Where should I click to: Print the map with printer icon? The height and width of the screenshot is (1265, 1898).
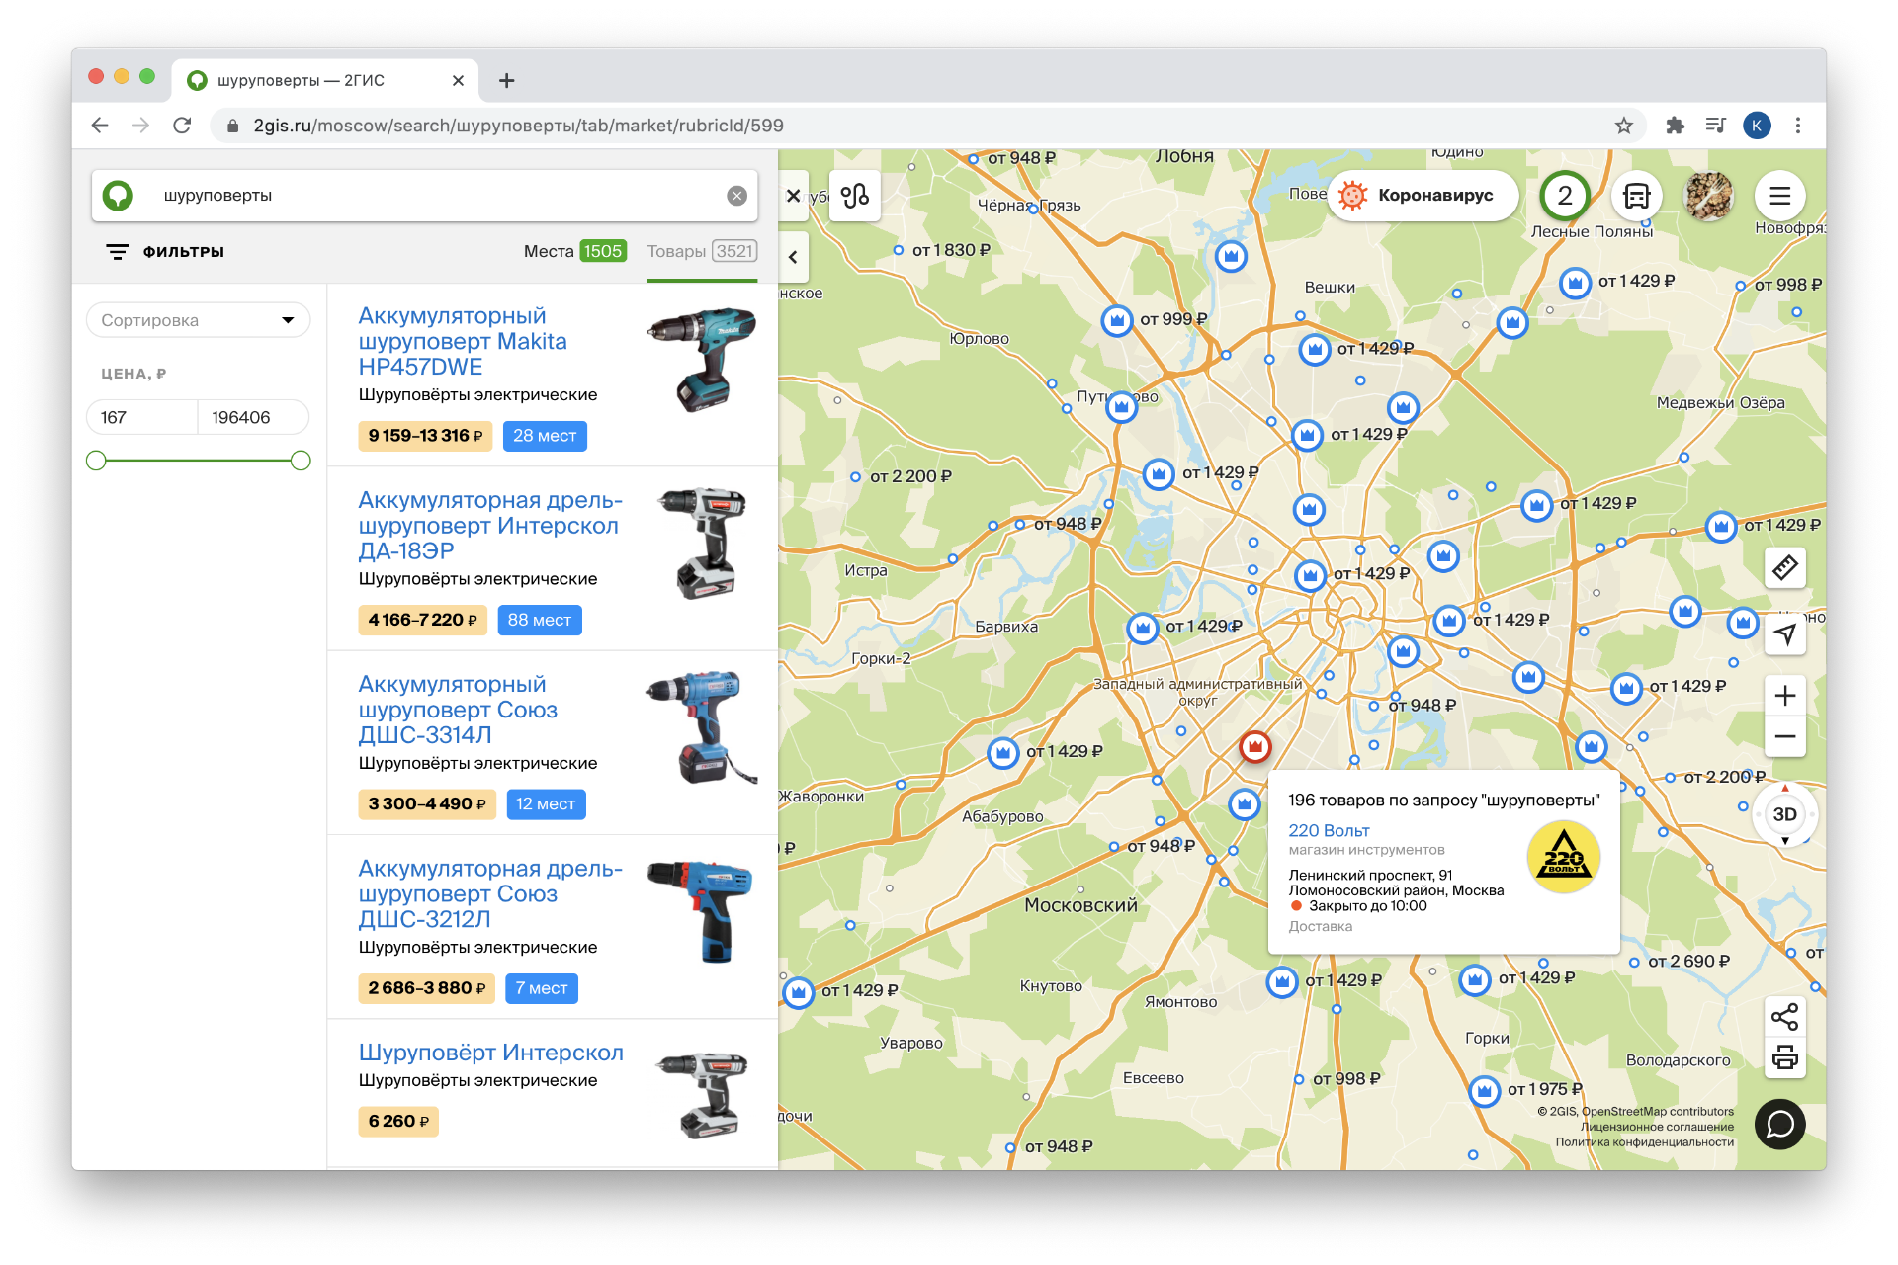[x=1784, y=1057]
